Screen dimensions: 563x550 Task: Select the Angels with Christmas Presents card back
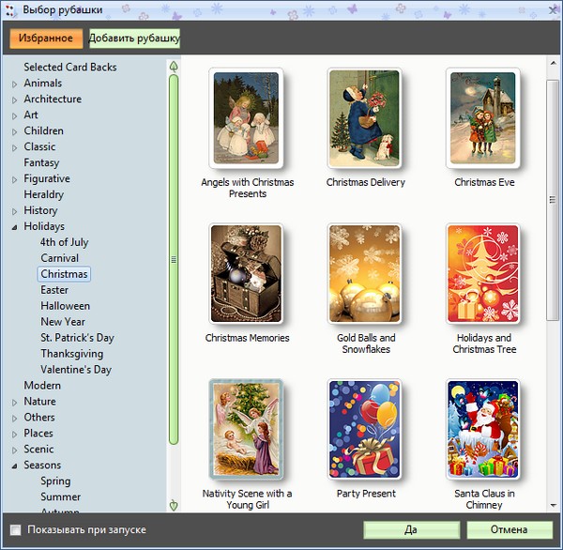(247, 119)
